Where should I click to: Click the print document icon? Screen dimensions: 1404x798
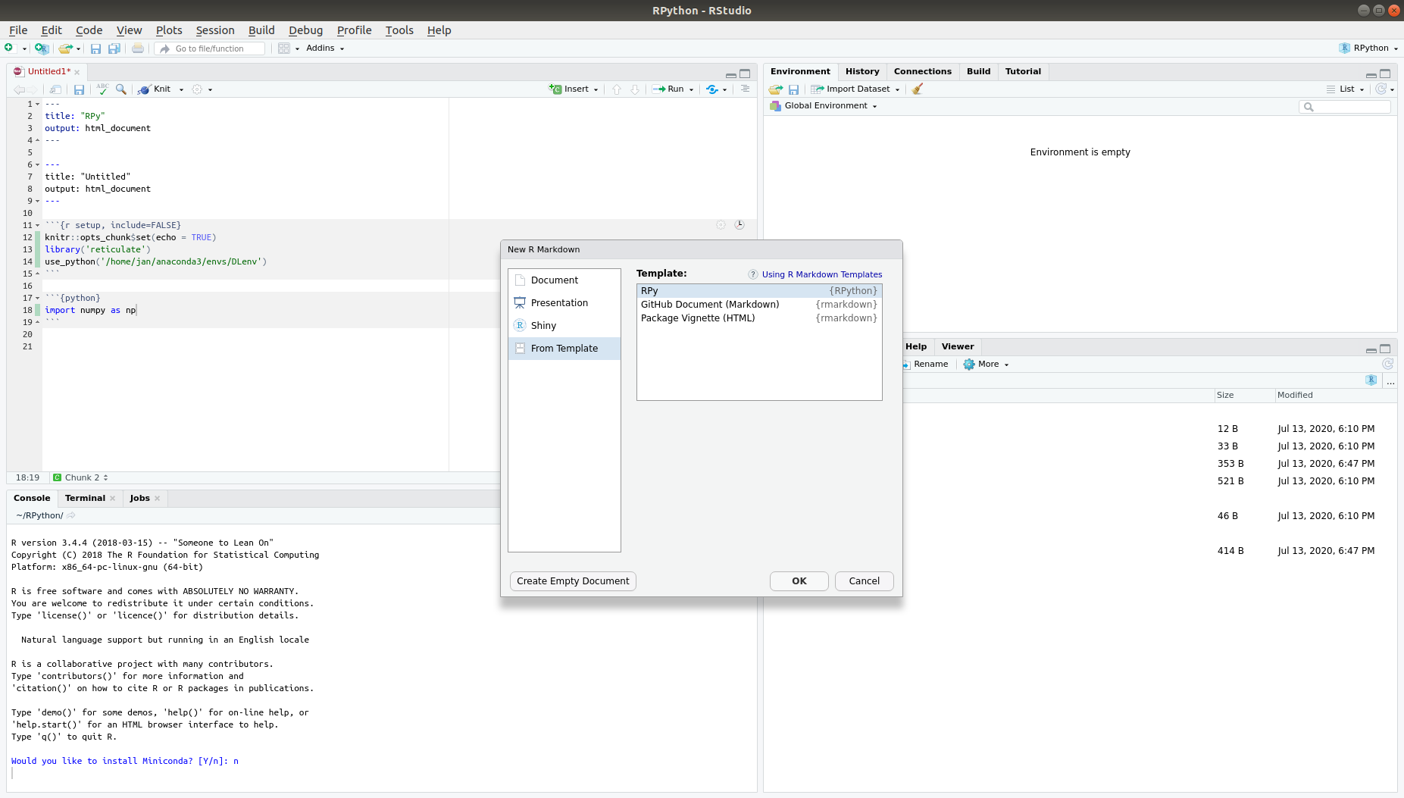(137, 49)
